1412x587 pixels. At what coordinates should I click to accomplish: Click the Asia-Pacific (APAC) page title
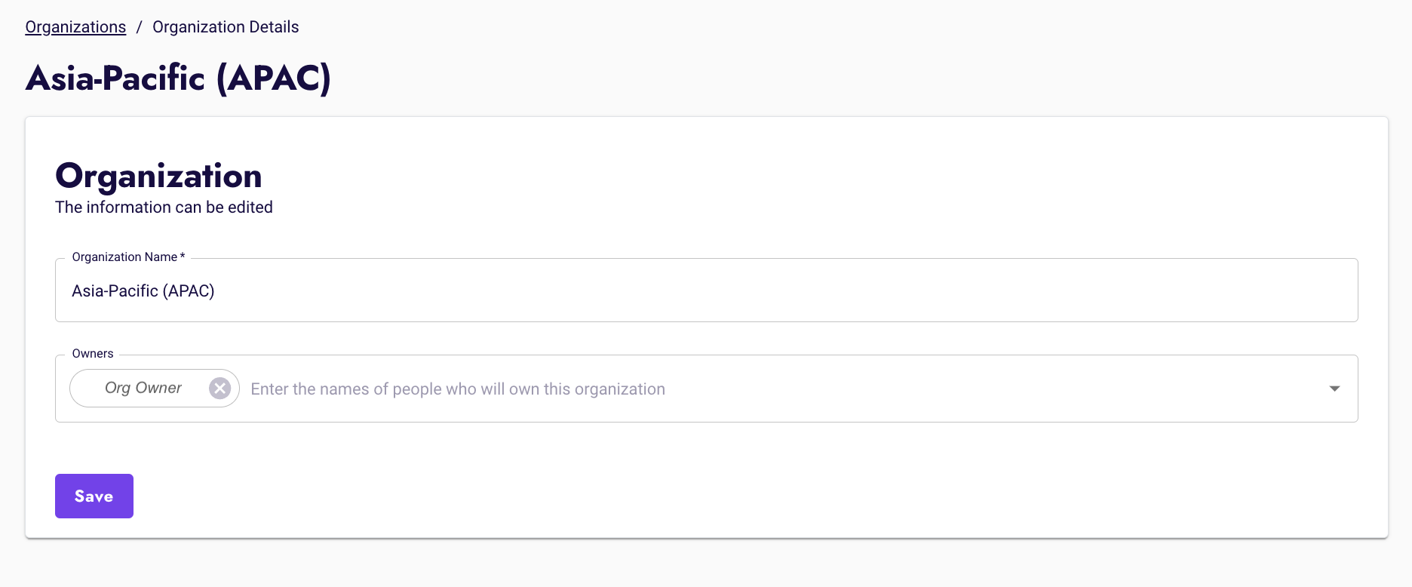(x=178, y=78)
